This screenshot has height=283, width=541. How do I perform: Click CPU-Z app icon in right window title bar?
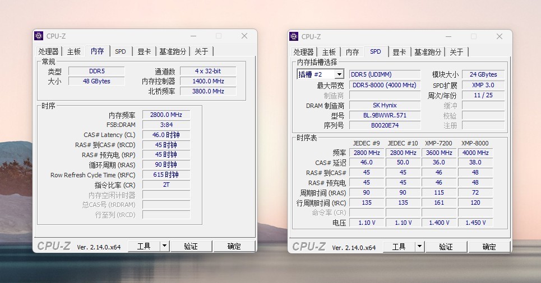(x=294, y=36)
